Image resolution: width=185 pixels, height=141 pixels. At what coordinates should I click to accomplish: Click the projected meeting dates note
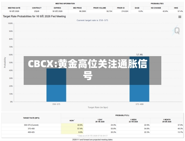[x=92, y=140]
